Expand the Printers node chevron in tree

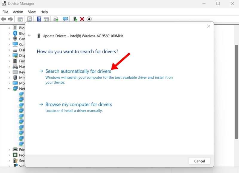pyautogui.click(x=9, y=149)
